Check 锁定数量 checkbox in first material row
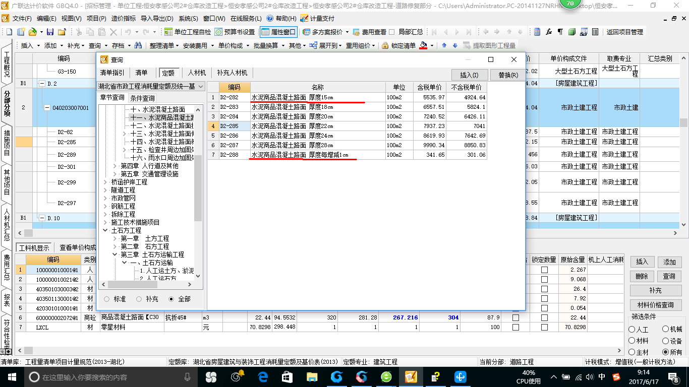Image resolution: width=689 pixels, height=387 pixels. click(x=544, y=270)
